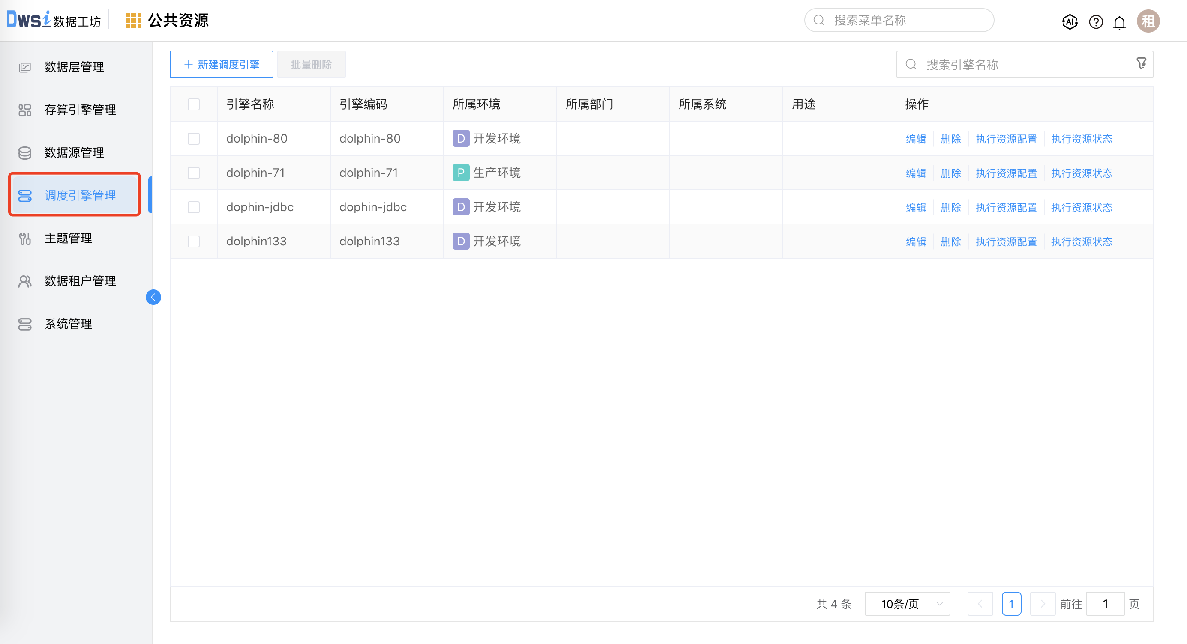The height and width of the screenshot is (644, 1187).
Task: Click the 前往 page number input field
Action: (x=1106, y=603)
